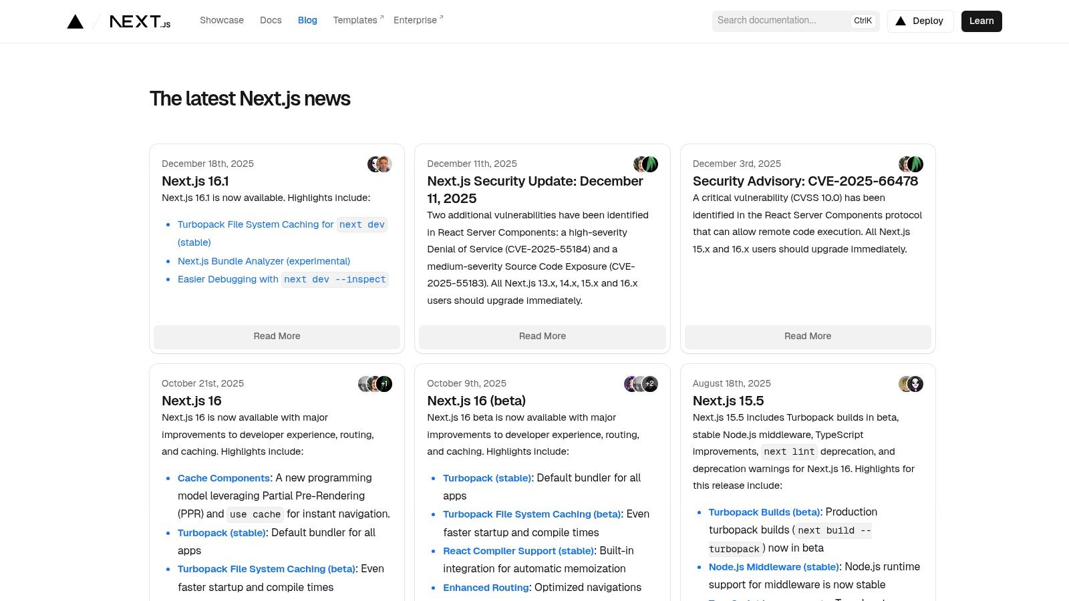The height and width of the screenshot is (601, 1069).
Task: Click Read More on the CVE-2025-66478 advisory
Action: pyautogui.click(x=807, y=336)
